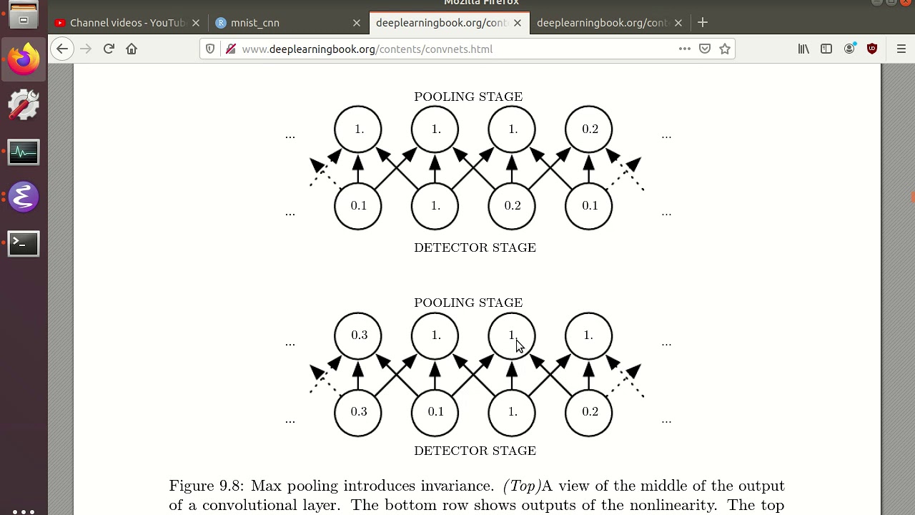Open a new browser tab
Viewport: 915px width, 515px height.
click(703, 22)
